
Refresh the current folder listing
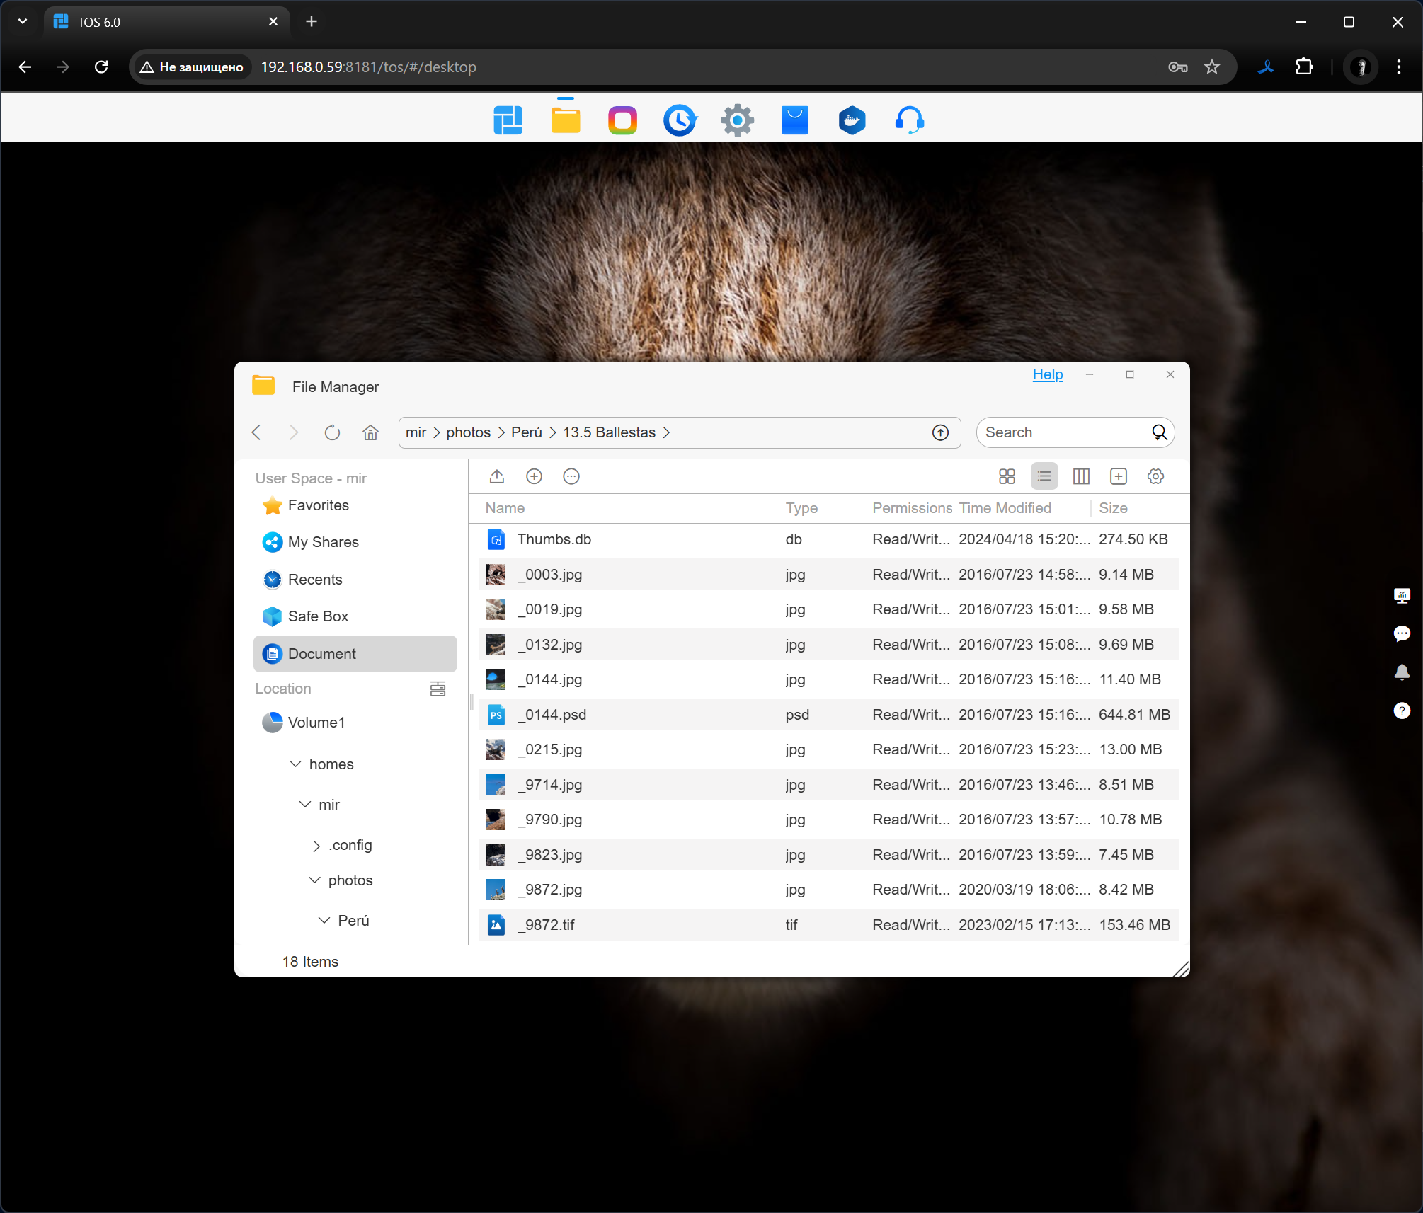(332, 432)
